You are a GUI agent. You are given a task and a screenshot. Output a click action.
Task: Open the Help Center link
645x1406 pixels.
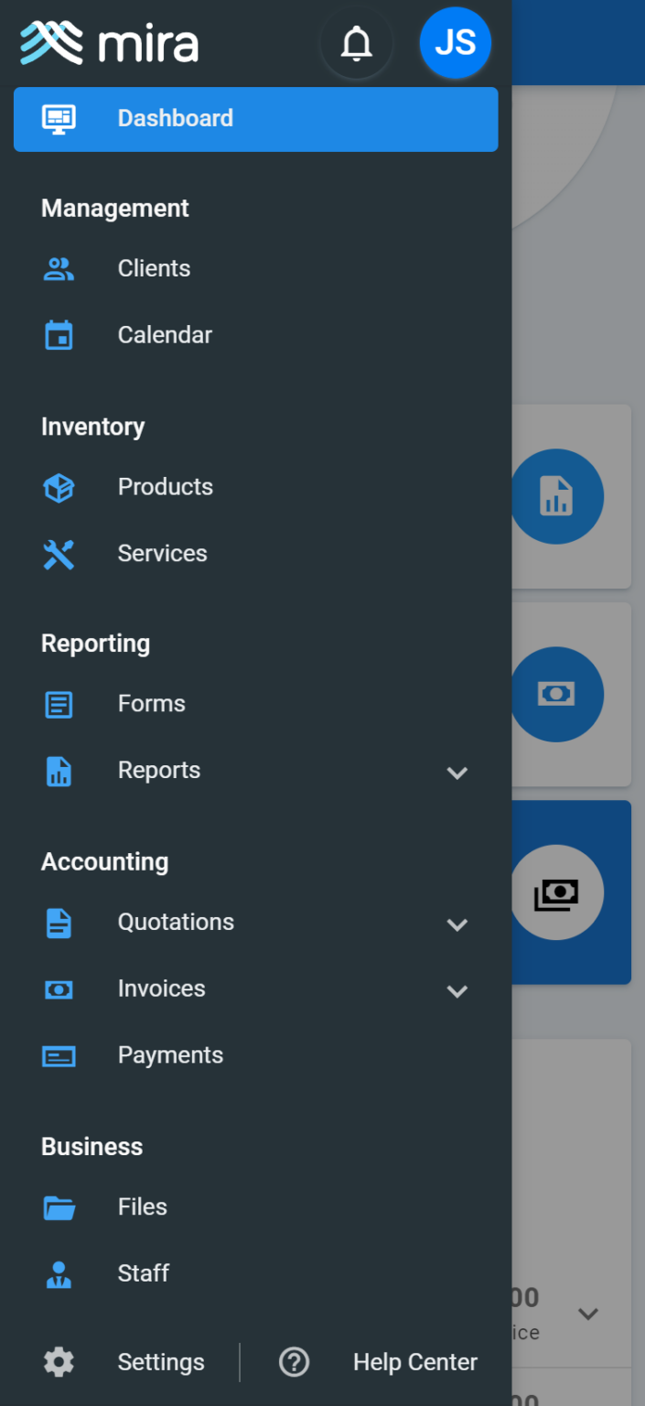(414, 1362)
